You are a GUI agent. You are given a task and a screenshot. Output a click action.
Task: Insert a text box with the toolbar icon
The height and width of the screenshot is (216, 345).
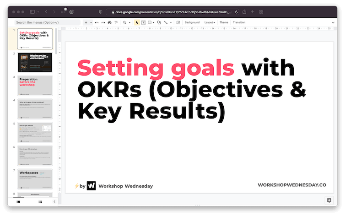click(x=143, y=22)
